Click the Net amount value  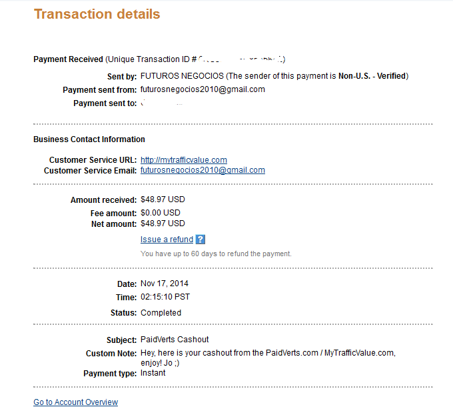click(x=163, y=224)
